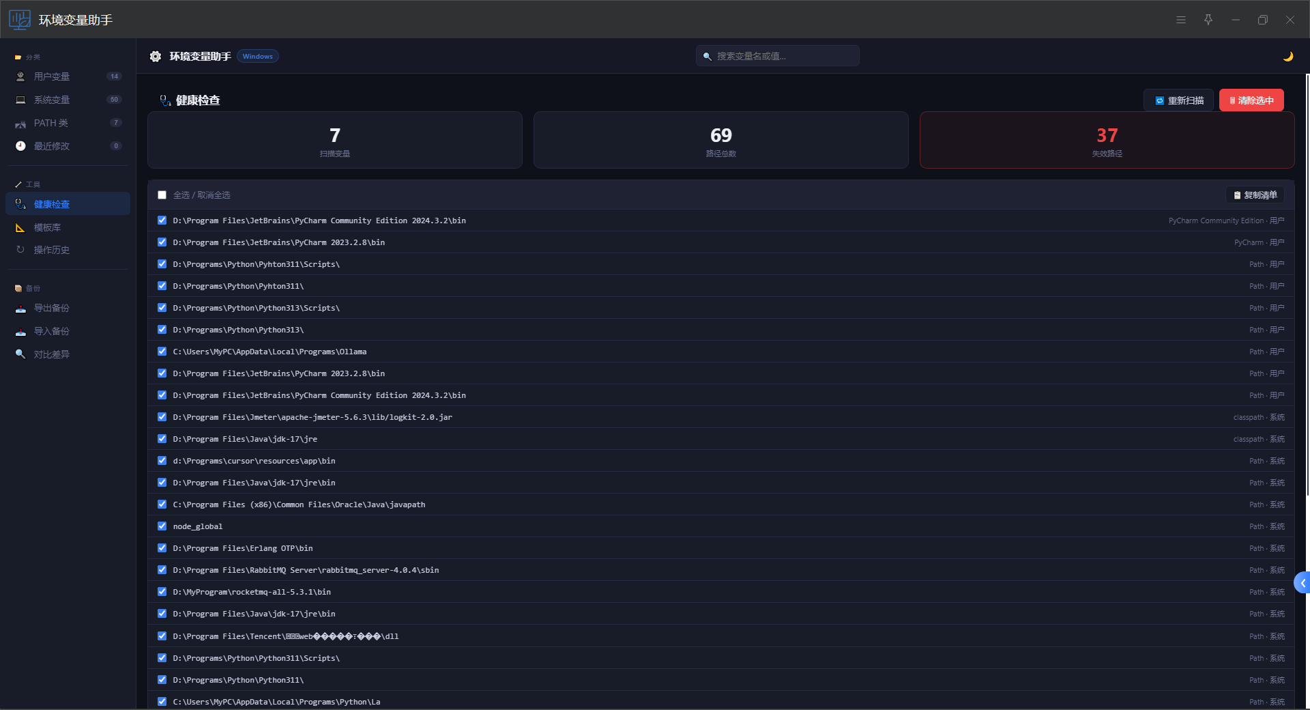Open 最近修改 category
Image resolution: width=1310 pixels, height=710 pixels.
point(68,146)
